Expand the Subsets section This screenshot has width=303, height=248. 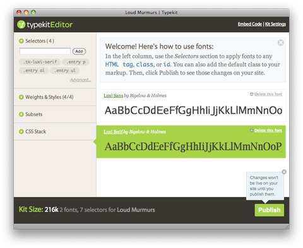(21, 114)
